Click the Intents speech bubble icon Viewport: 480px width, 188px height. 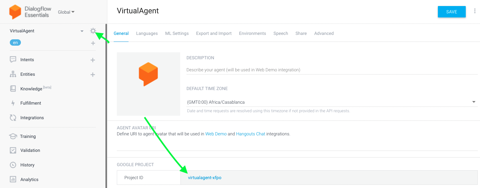tap(13, 60)
